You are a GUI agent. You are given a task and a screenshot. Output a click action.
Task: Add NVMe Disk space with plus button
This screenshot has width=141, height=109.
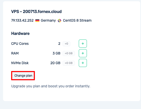tap(83, 63)
